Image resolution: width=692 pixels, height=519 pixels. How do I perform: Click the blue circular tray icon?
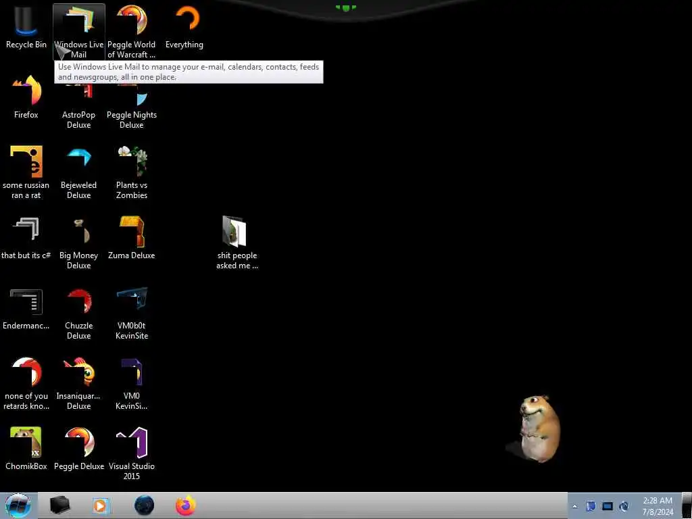coord(624,506)
